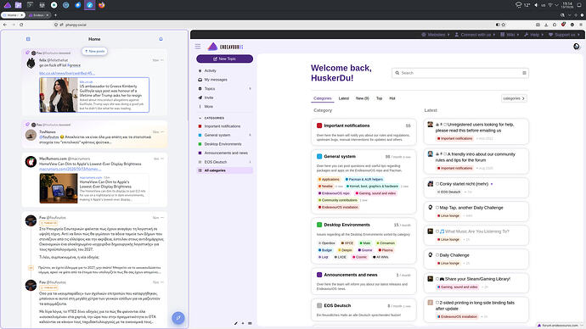Open the Pacman & AUR helpers subcategory
This screenshot has width=586, height=329.
(363, 180)
